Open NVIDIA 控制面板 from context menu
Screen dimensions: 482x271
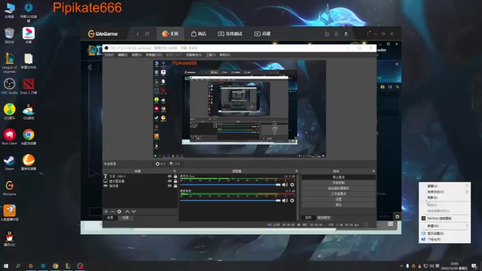[445, 219]
